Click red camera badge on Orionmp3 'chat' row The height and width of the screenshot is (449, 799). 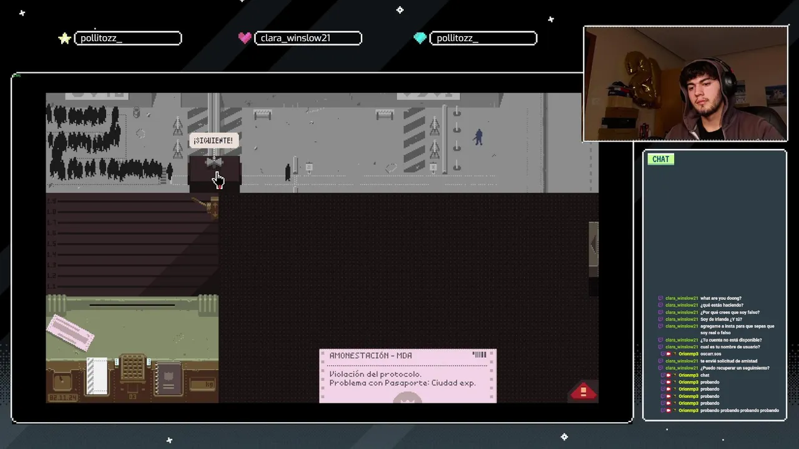(x=669, y=375)
